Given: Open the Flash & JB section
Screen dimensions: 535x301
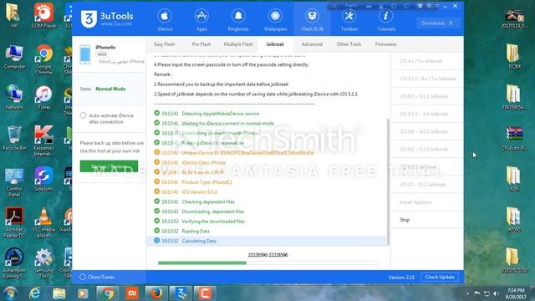Looking at the screenshot, I should point(312,20).
